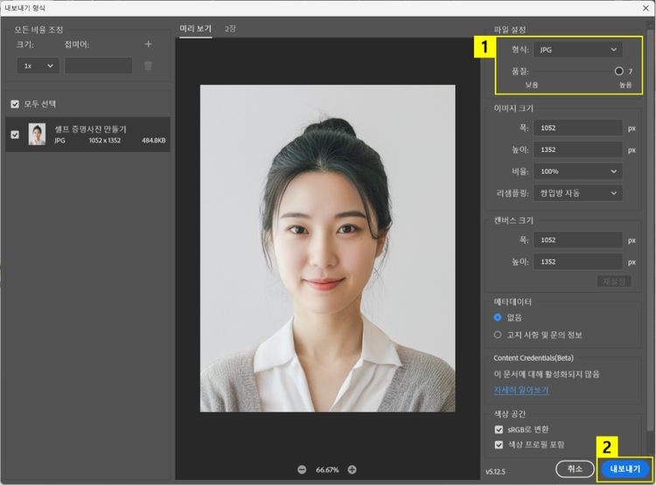This screenshot has height=485, width=656.
Task: Open 리샘플링 쌍입방 자동 dropdown
Action: click(579, 192)
